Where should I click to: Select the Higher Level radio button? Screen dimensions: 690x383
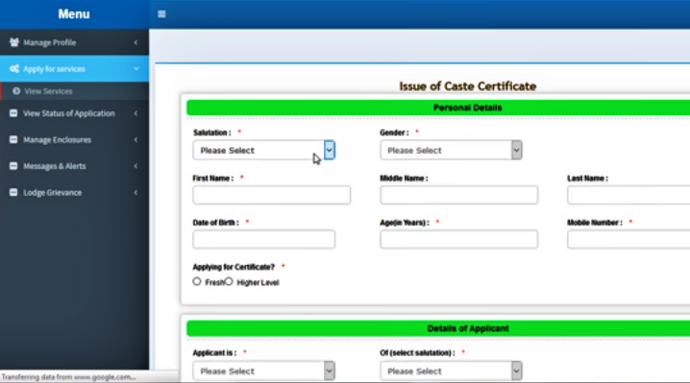[x=229, y=281]
